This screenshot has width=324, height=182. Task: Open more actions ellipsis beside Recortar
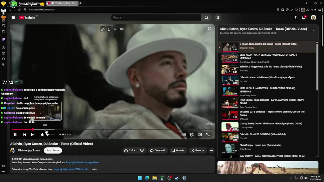pos(211,150)
